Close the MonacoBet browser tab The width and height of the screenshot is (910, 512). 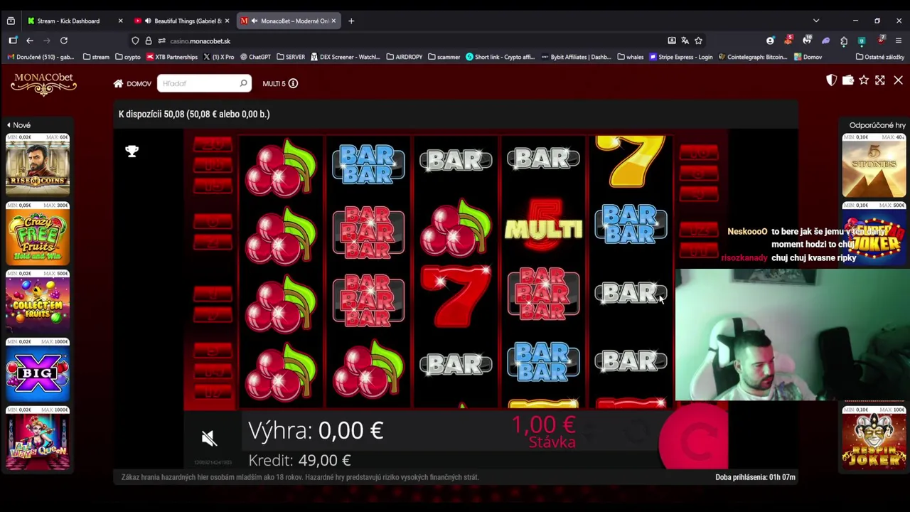[x=333, y=21]
